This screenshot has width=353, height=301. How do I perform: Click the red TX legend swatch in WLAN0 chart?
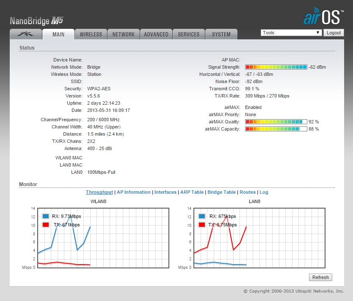click(x=46, y=225)
